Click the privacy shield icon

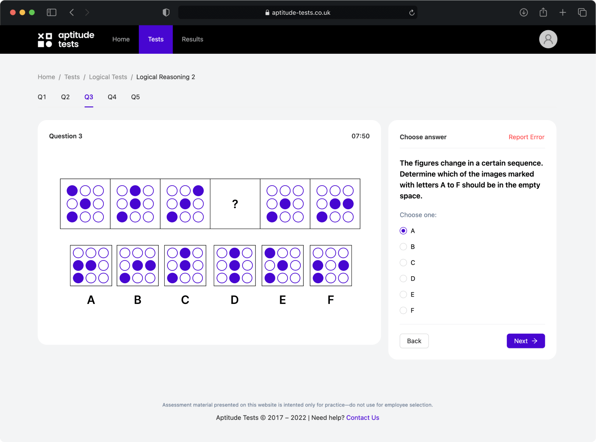166,13
